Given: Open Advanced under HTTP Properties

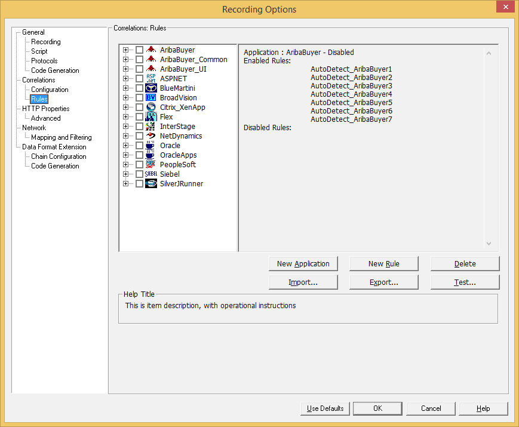Looking at the screenshot, I should (45, 118).
